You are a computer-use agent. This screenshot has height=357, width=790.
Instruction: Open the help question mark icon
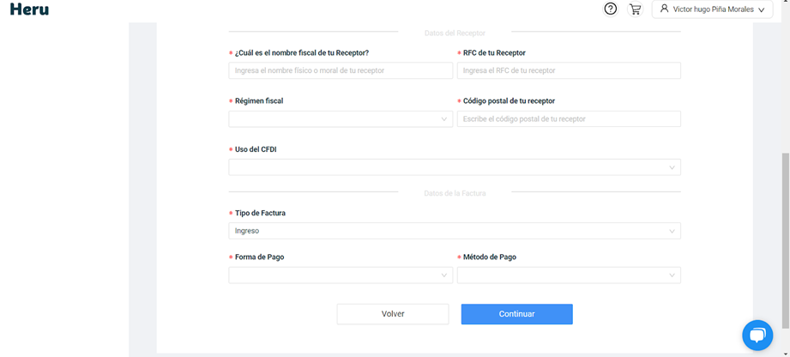[611, 9]
